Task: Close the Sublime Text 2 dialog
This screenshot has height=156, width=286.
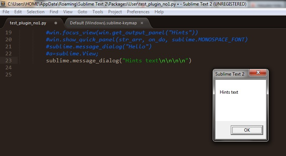Action: [258, 72]
